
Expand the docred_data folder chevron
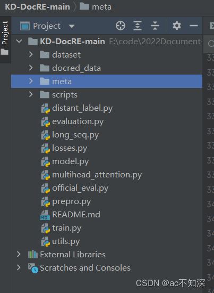click(x=31, y=68)
